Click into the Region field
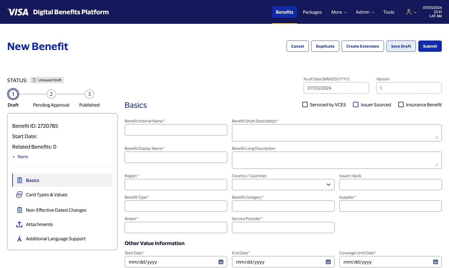 click(x=176, y=185)
